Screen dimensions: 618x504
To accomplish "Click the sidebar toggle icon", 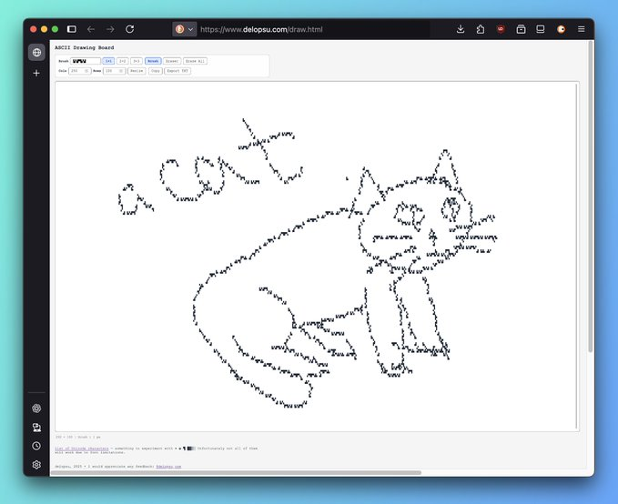I will click(72, 29).
